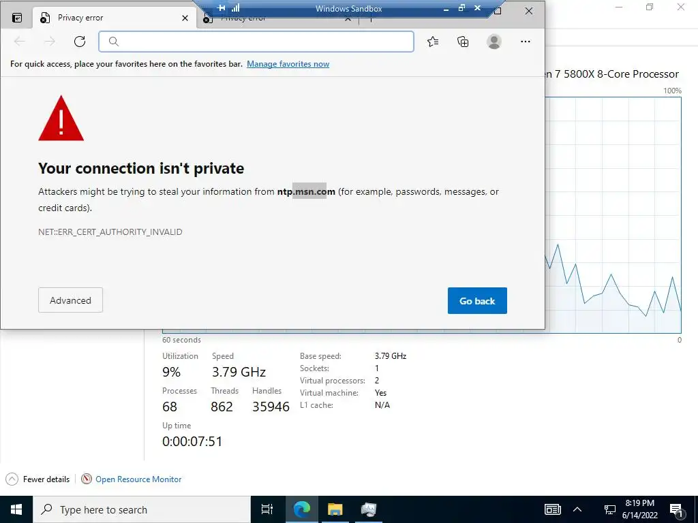Click the CPU utilization graph
This screenshot has height=523, width=698.
(x=613, y=215)
